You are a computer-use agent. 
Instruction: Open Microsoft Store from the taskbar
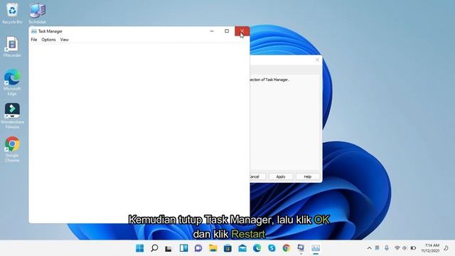pos(227,248)
